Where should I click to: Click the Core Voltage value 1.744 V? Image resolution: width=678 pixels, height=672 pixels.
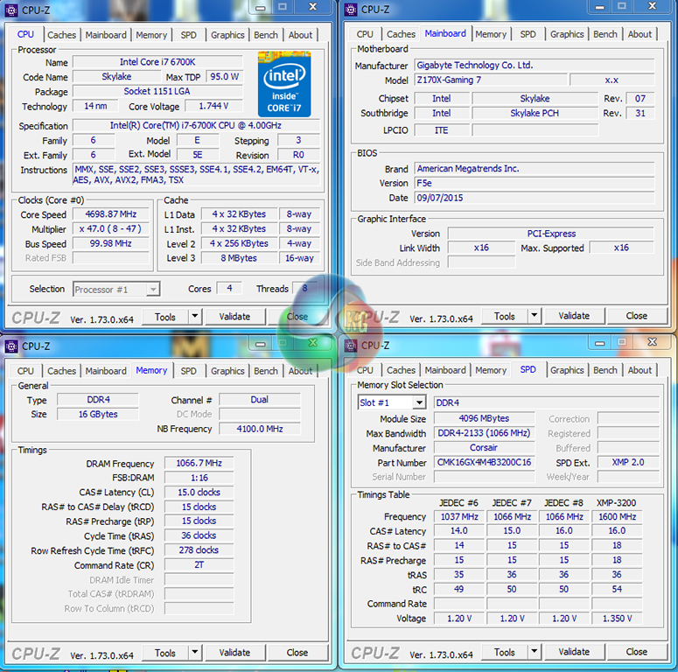click(213, 106)
